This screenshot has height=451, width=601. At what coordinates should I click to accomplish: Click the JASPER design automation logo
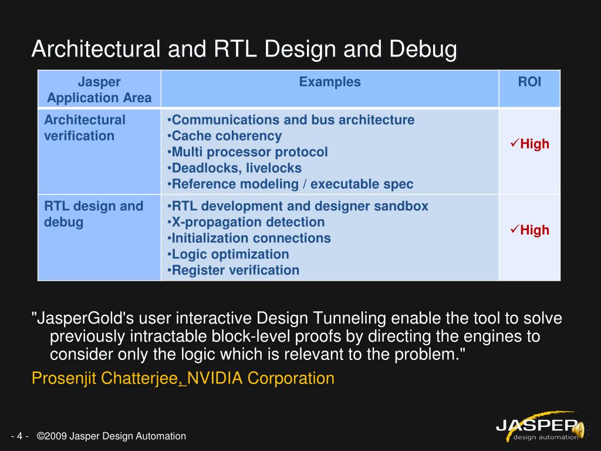541,426
